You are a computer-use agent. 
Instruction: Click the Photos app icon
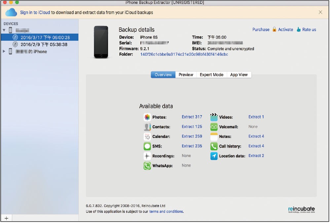[x=147, y=117]
